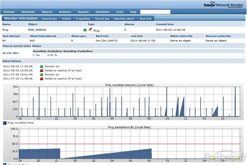Viewport: 247px width, 165px height.
Task: Click the Simulate alarm link
Action: coord(124,19)
